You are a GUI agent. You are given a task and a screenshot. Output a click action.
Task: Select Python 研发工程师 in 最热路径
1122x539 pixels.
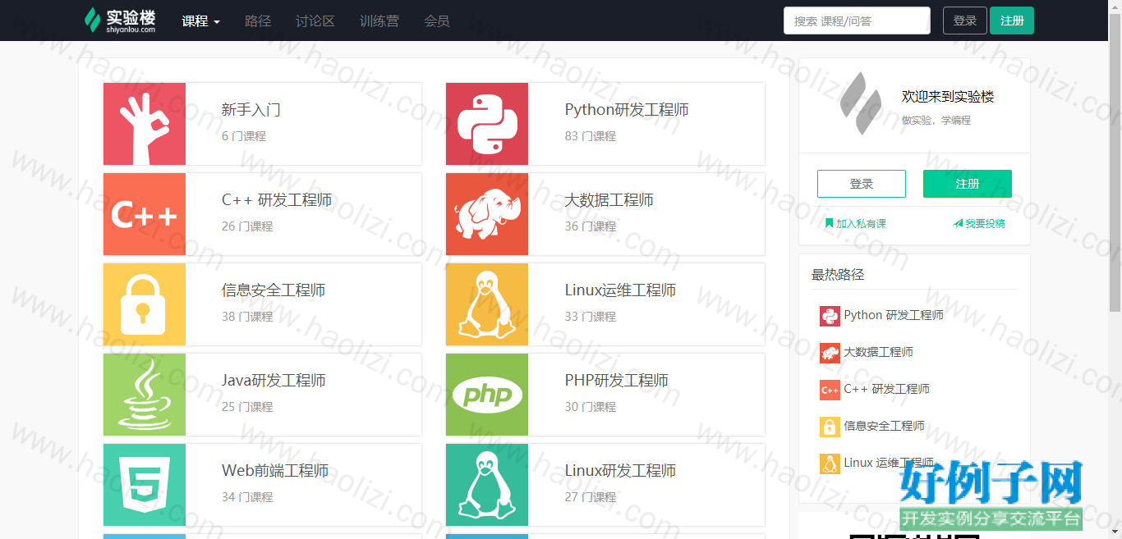[x=894, y=315]
